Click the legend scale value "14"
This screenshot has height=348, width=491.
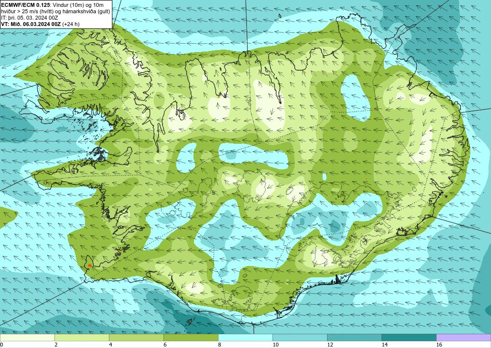point(384,345)
